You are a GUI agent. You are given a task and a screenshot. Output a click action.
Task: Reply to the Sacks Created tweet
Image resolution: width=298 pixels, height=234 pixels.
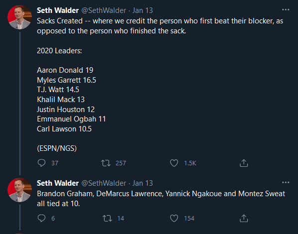[x=41, y=163]
